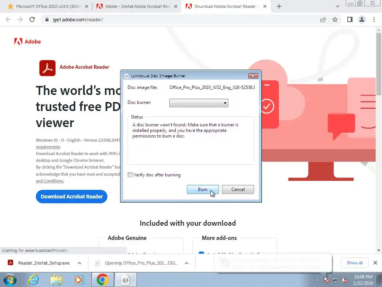This screenshot has width=382, height=287.
Task: Close the Microsoft Office 2010 tab
Action: [x=87, y=7]
